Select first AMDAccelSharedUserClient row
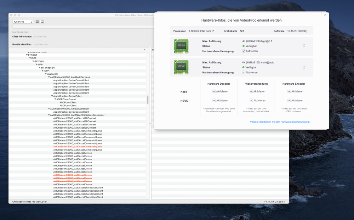 [x=78, y=188]
